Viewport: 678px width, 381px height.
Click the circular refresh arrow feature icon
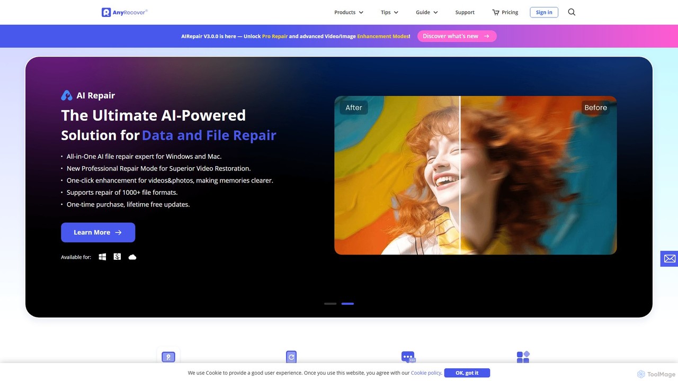(291, 357)
